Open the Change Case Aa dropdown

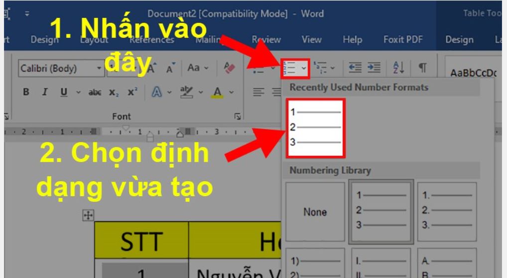(198, 68)
